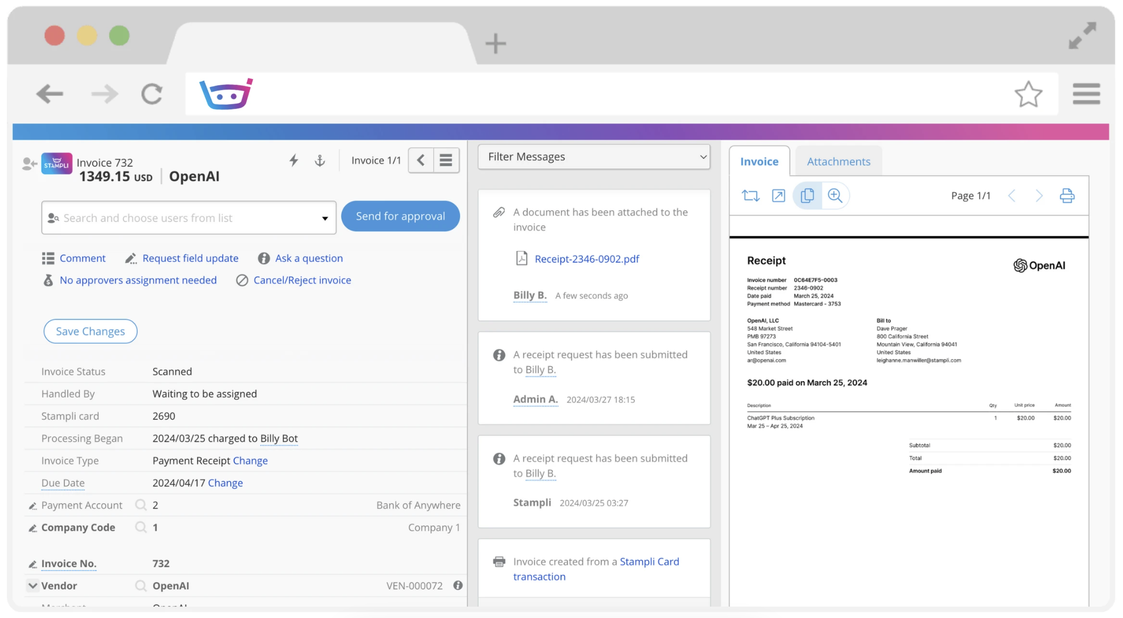Rotate the invoice preview
The height and width of the screenshot is (618, 1123).
[x=751, y=196]
